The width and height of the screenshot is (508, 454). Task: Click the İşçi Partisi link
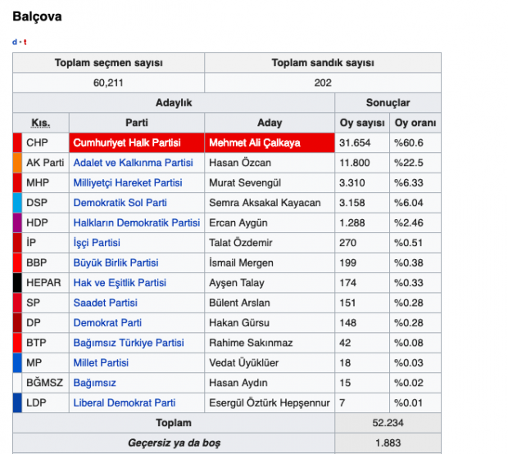click(97, 243)
